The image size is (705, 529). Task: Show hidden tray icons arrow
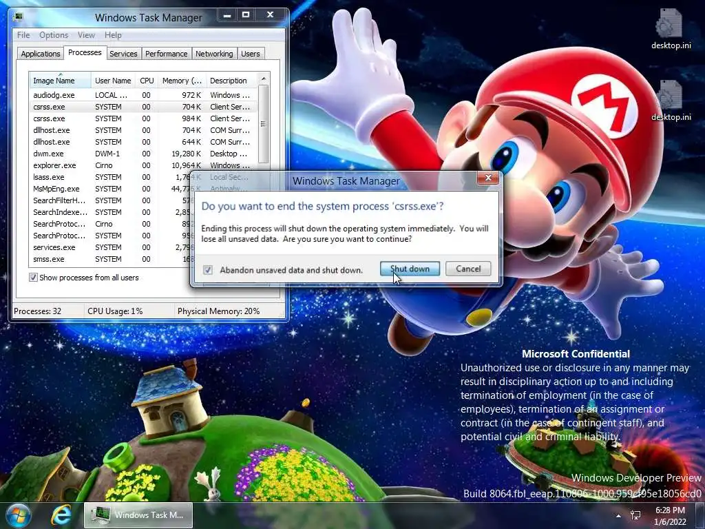(x=618, y=515)
